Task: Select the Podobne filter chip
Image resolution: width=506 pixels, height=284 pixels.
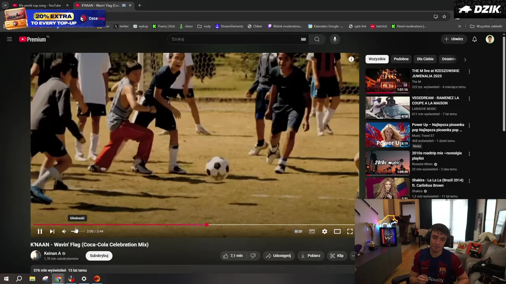Action: (x=401, y=59)
